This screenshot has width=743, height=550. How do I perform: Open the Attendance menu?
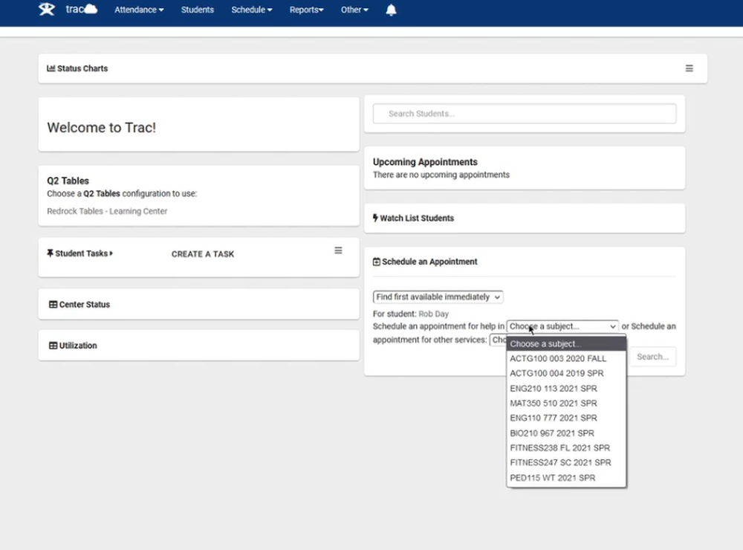coord(139,10)
